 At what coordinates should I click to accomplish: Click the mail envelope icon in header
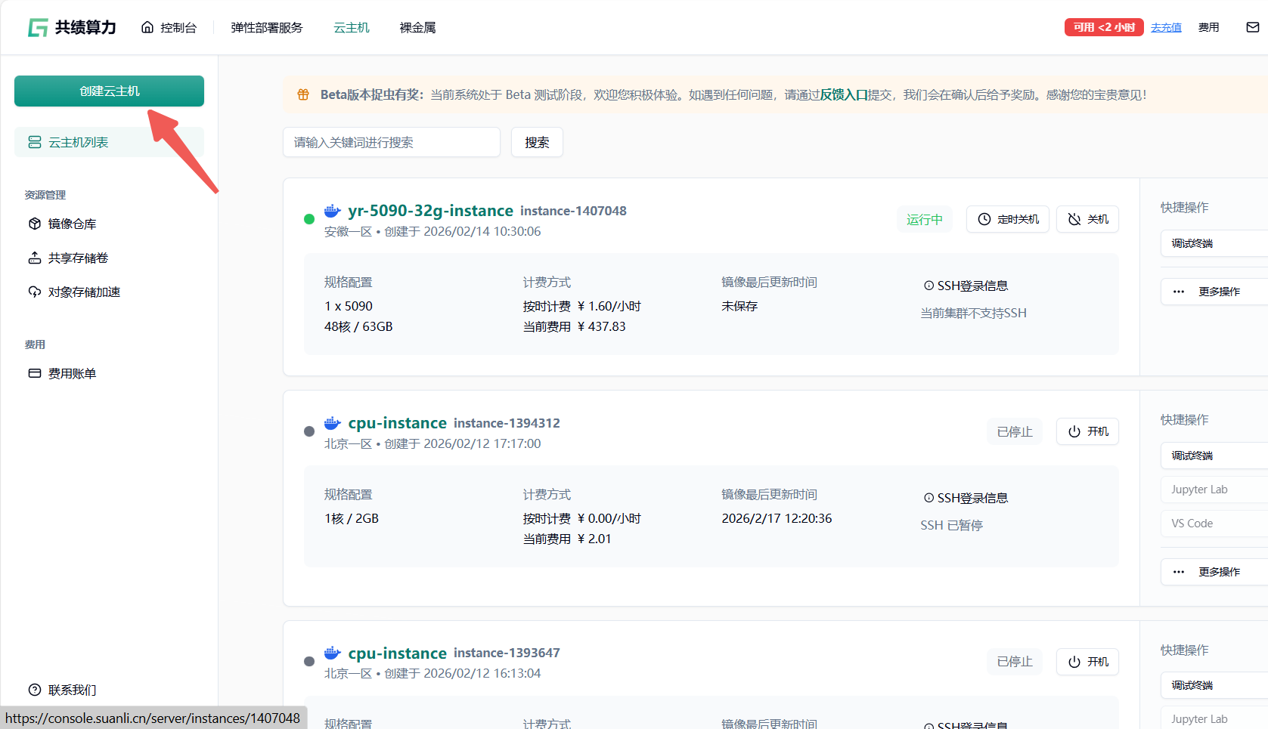click(x=1252, y=27)
